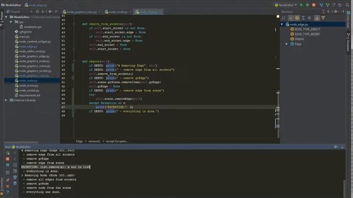
Task: Close the Run tab with red X icon
Action: 8,186
